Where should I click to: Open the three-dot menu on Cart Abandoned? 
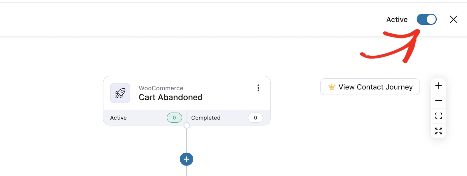tap(258, 88)
